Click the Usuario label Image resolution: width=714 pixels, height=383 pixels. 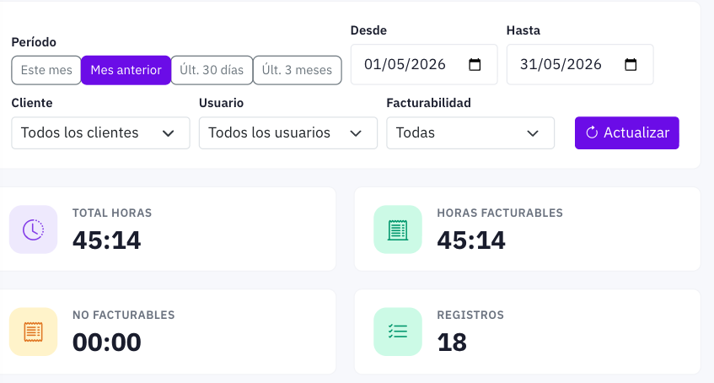coord(222,103)
